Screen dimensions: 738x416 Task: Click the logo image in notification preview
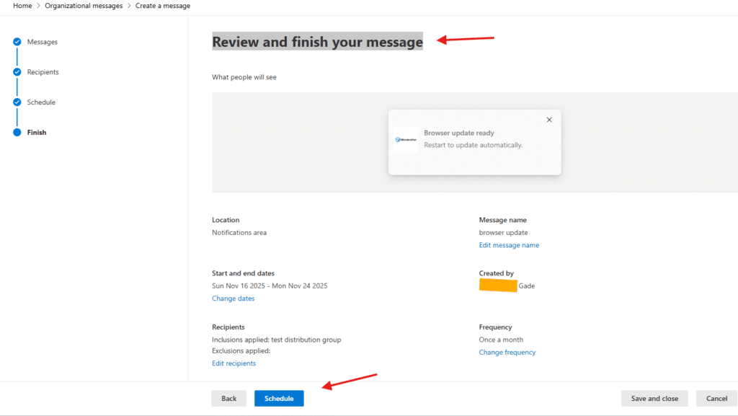pos(406,140)
